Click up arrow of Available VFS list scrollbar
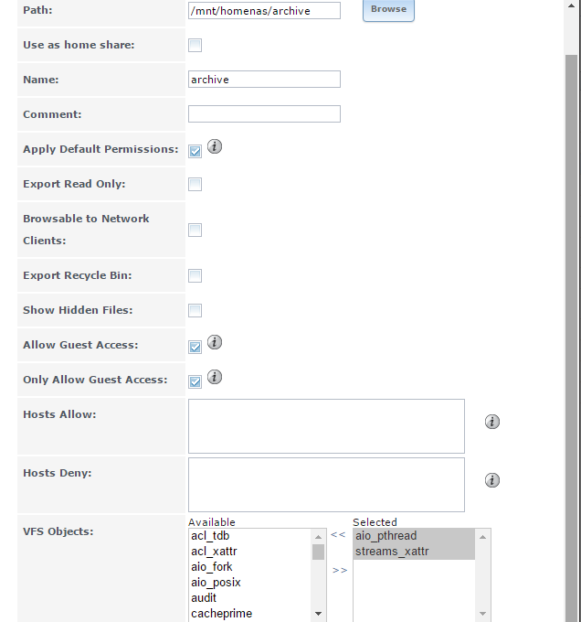 click(x=318, y=537)
